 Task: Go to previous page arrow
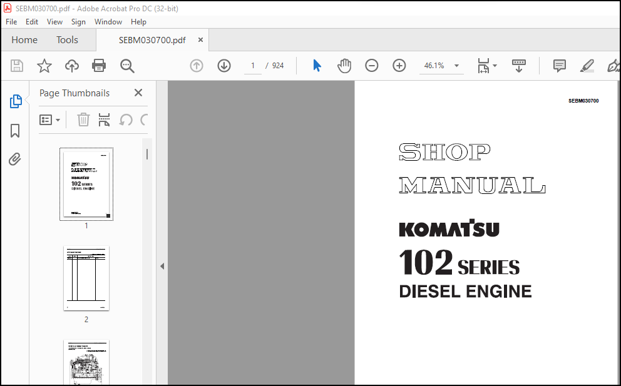coord(197,66)
